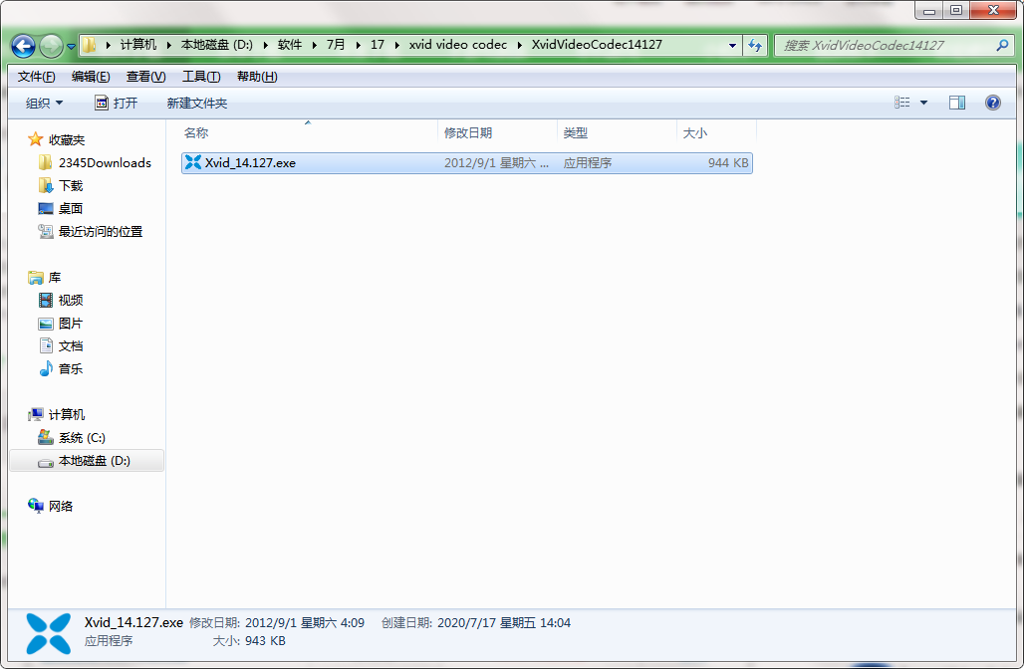Click 计算机 in the address breadcrumb
Viewport: 1024px width, 669px height.
pos(138,45)
